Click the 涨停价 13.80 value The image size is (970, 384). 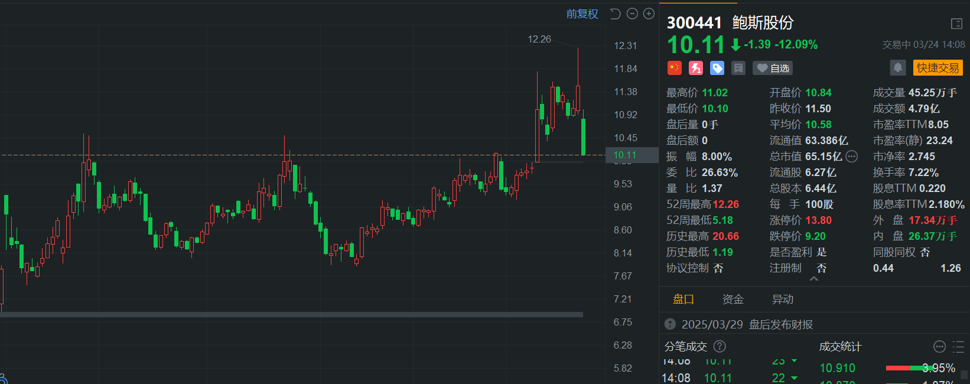[x=818, y=220]
